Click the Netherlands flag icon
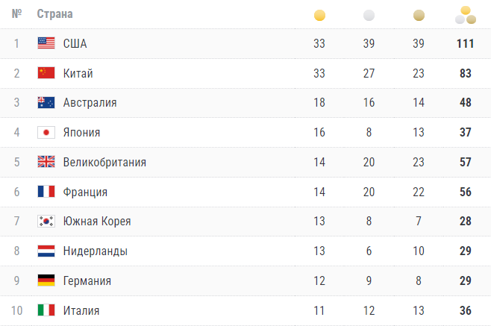Viewport: 491px width, 326px height. click(46, 251)
